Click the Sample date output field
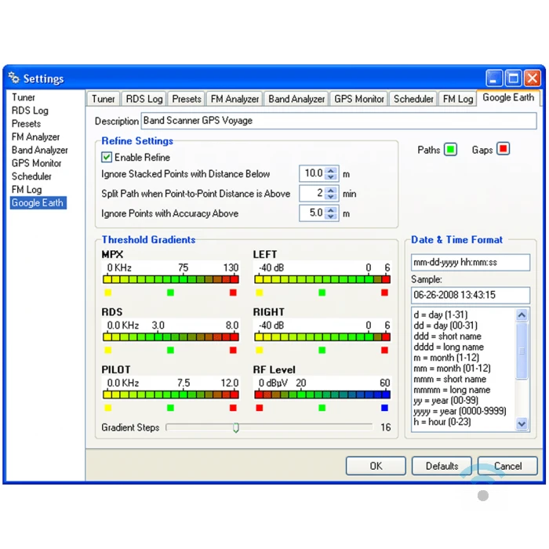The width and height of the screenshot is (549, 549). tap(471, 295)
